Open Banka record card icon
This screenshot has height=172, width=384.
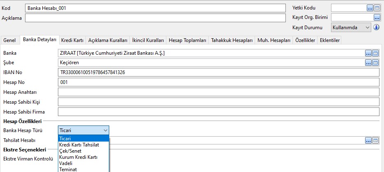pos(375,53)
